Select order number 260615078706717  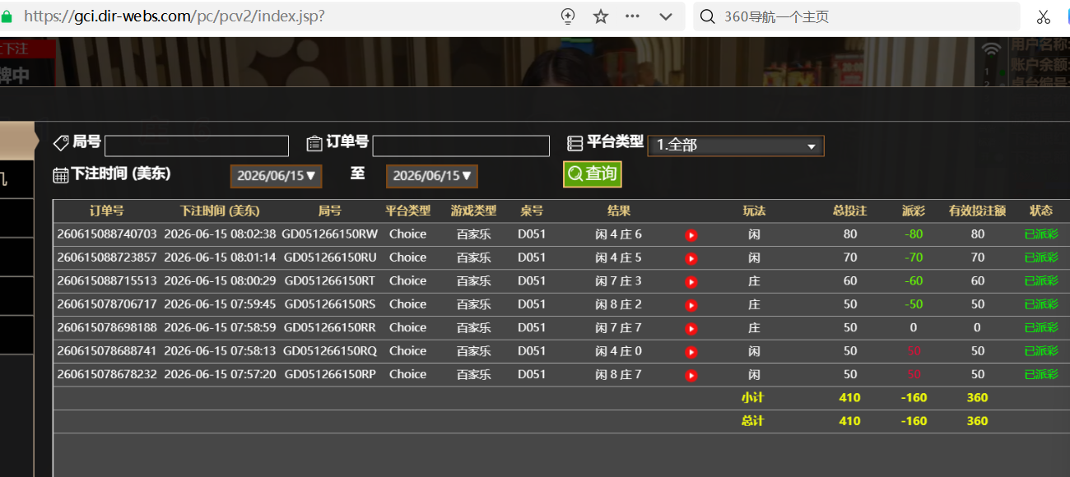pos(107,304)
